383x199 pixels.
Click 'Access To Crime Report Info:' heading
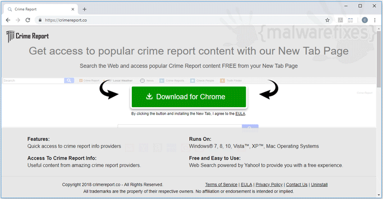point(62,158)
